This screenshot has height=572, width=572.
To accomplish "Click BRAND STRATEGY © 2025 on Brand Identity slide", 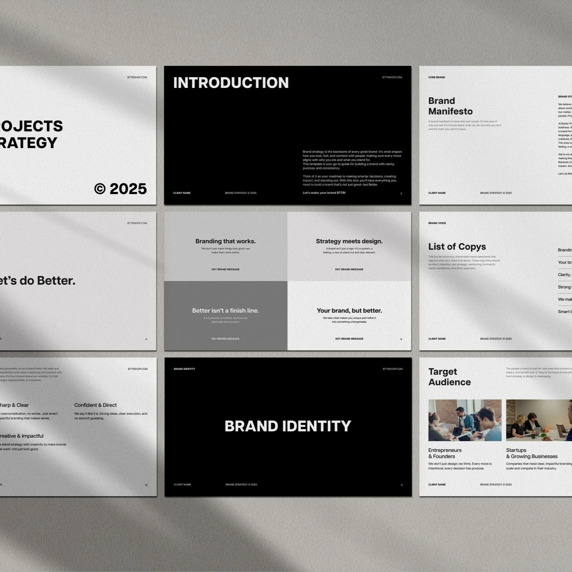I will [241, 485].
